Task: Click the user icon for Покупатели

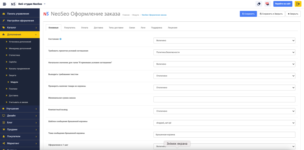Action: [x=4, y=136]
